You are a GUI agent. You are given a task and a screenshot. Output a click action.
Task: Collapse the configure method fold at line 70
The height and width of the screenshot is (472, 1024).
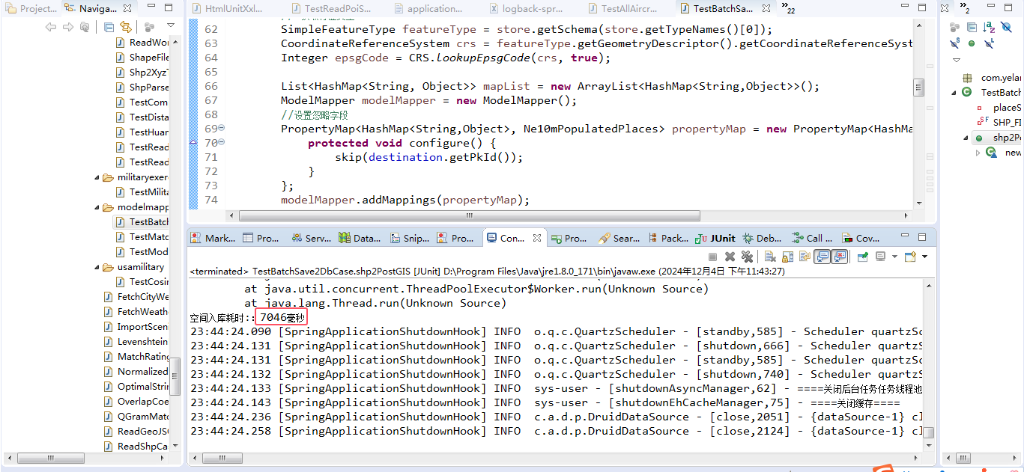(x=222, y=142)
